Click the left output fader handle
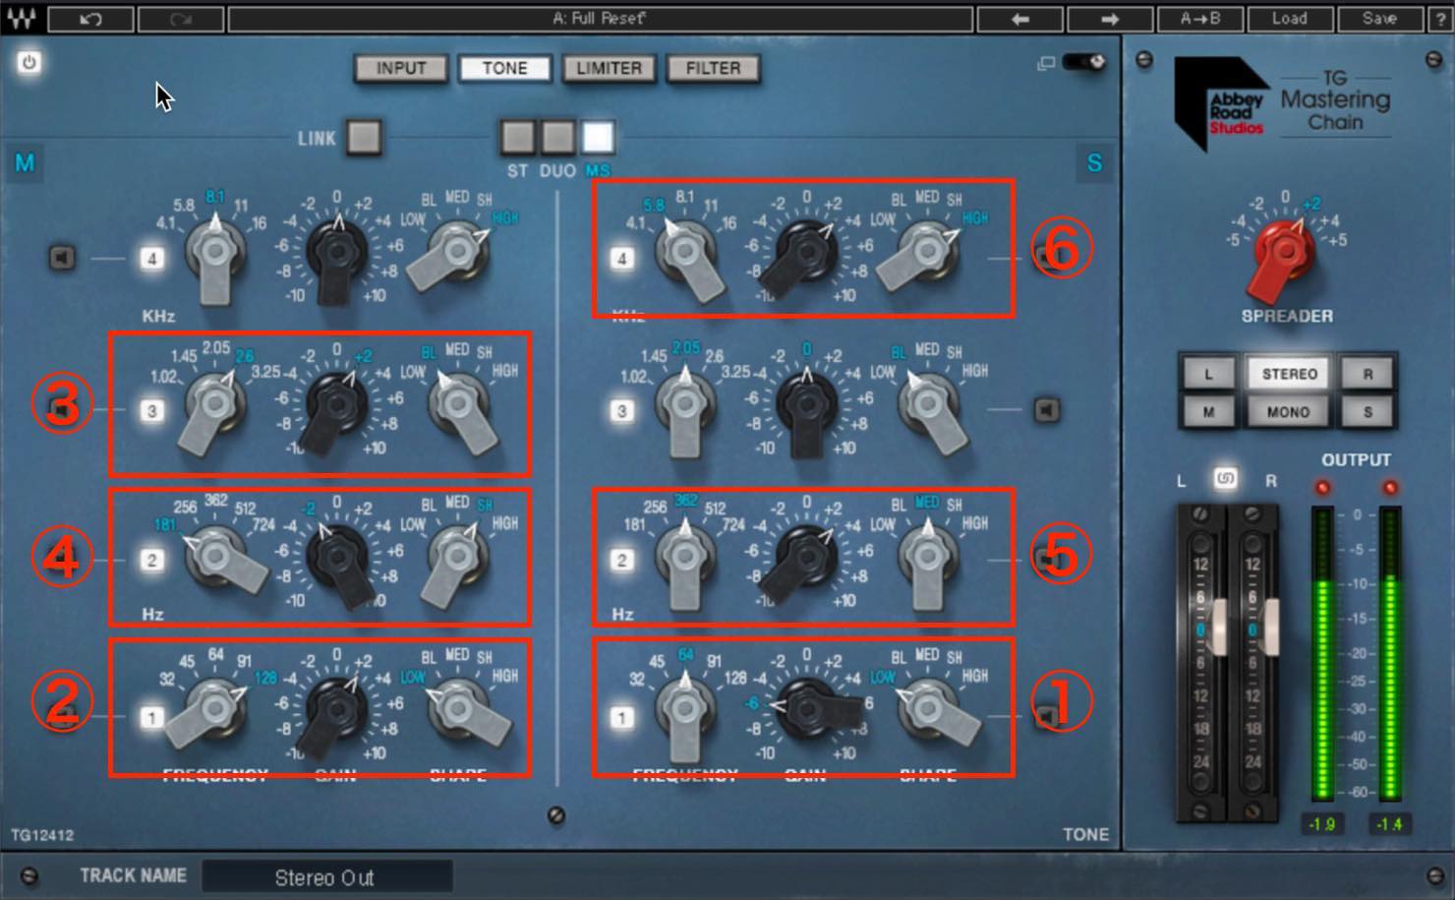The width and height of the screenshot is (1455, 900). (1219, 629)
